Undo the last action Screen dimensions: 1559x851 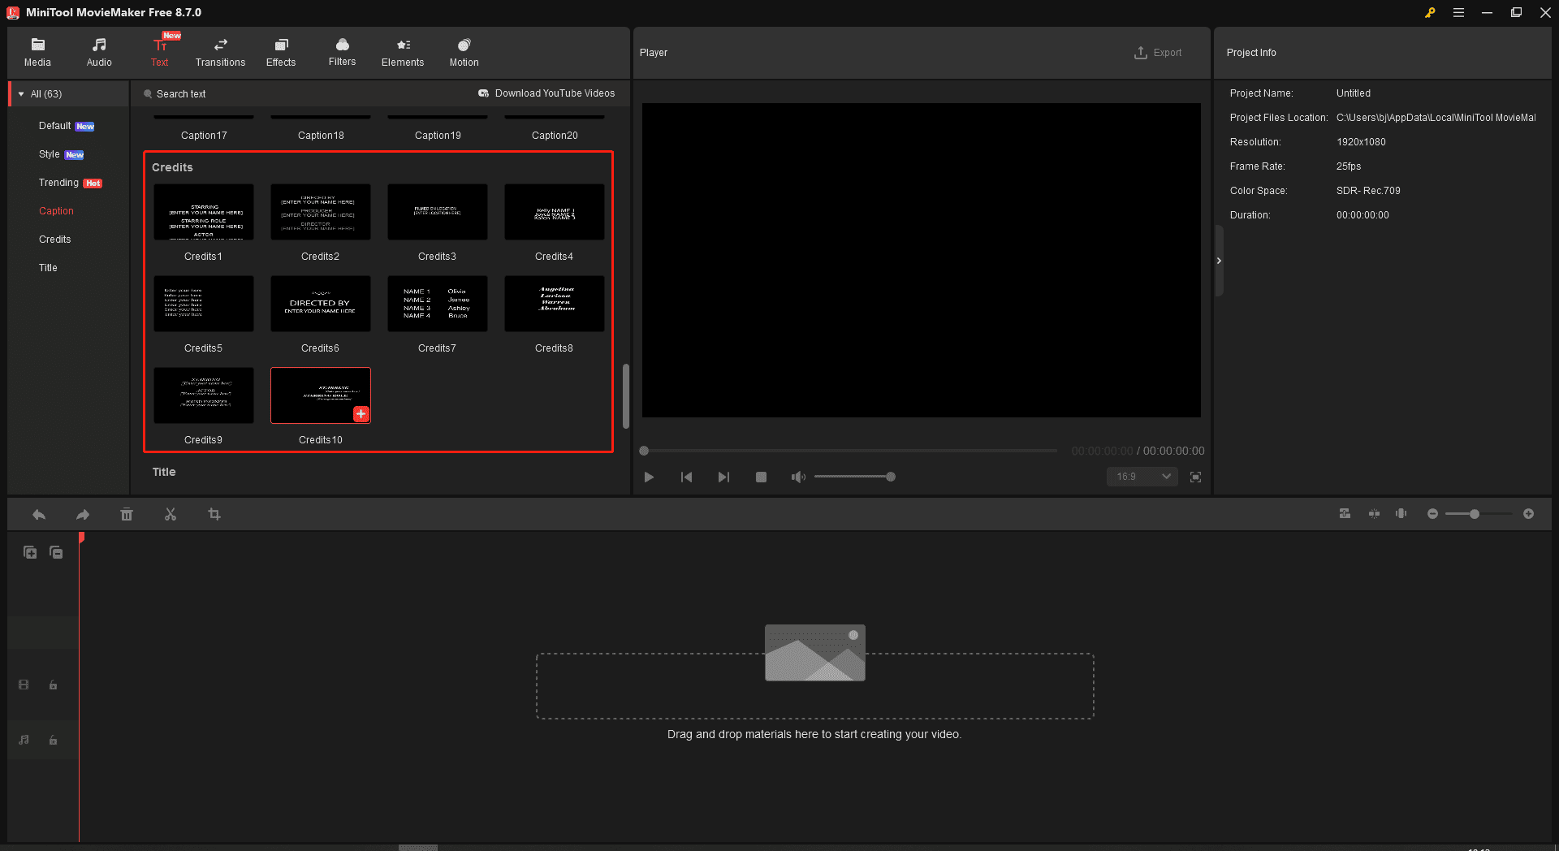point(39,515)
